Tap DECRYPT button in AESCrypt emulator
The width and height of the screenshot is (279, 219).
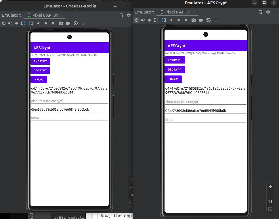point(175,70)
